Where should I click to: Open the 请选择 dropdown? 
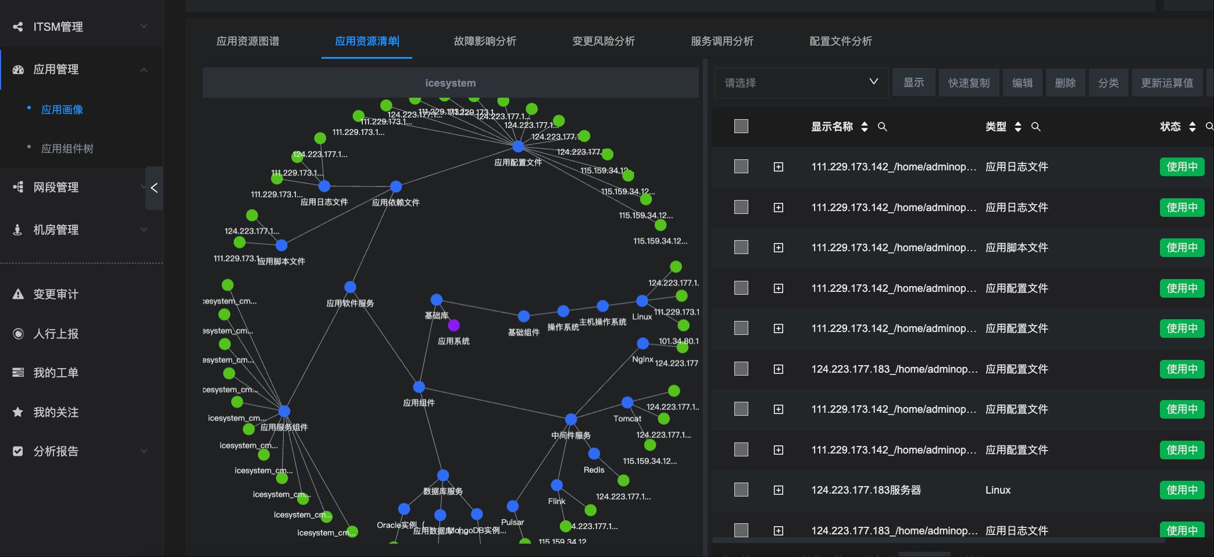tap(801, 83)
